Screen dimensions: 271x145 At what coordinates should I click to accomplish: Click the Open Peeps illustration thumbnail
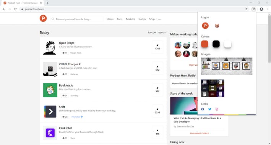[50, 48]
